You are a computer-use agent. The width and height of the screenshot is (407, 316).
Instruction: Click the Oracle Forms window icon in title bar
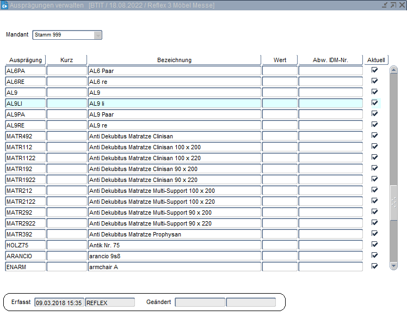[5, 5]
